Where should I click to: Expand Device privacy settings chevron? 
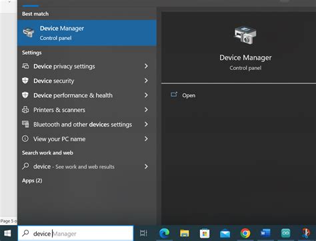pos(146,66)
